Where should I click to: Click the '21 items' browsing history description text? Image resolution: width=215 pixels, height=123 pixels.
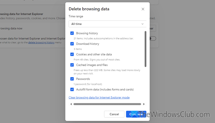[104, 38]
